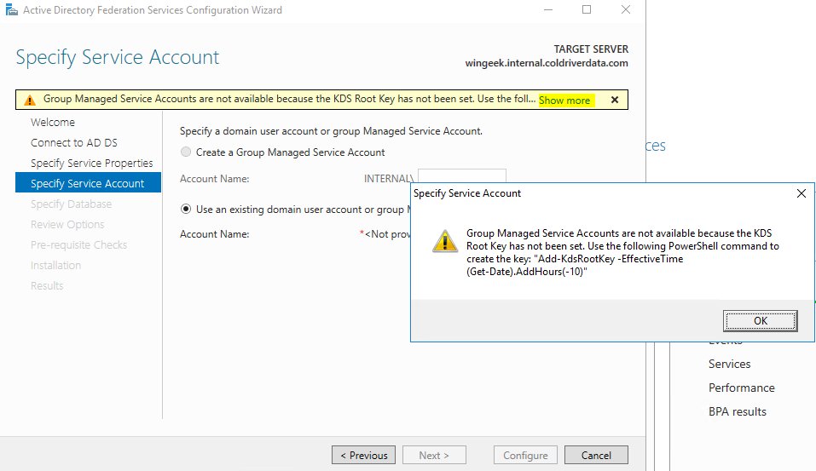Go to the Welcome step

click(x=53, y=123)
